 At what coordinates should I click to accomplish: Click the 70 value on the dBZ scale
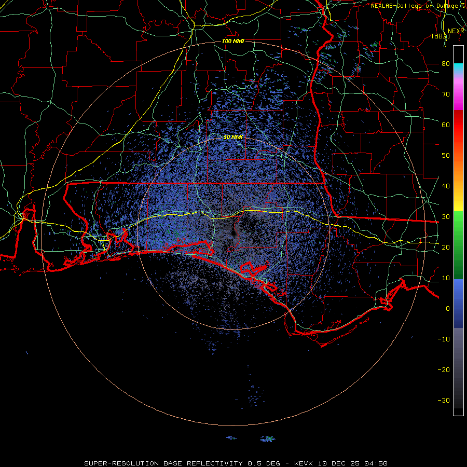coord(446,94)
